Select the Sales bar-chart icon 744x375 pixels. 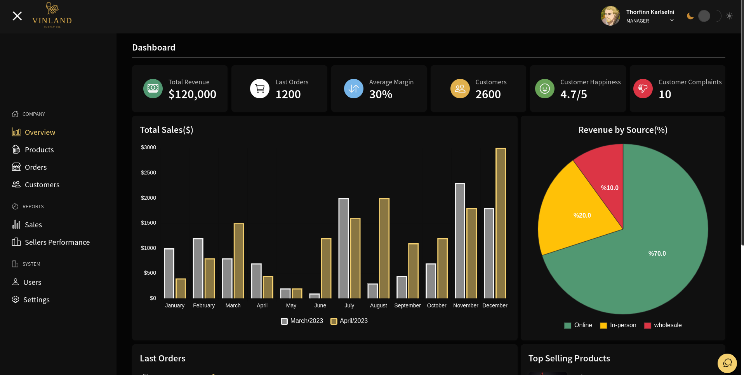click(16, 225)
